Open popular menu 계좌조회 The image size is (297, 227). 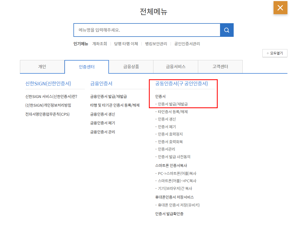100,44
